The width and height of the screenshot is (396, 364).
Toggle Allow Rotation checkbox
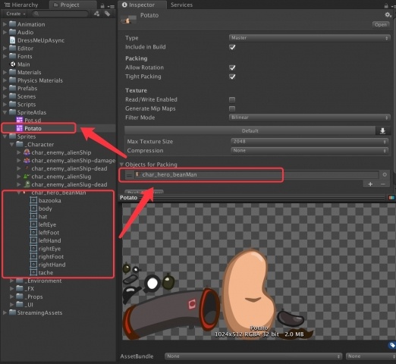pos(232,67)
